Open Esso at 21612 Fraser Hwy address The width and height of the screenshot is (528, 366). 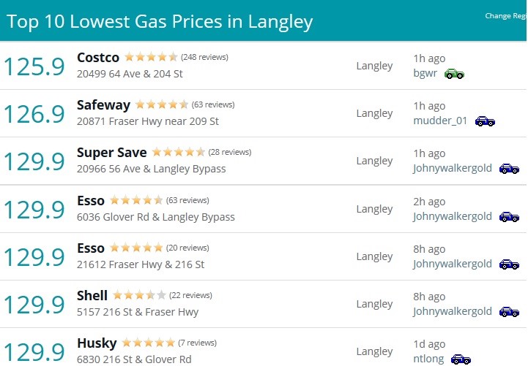click(141, 264)
